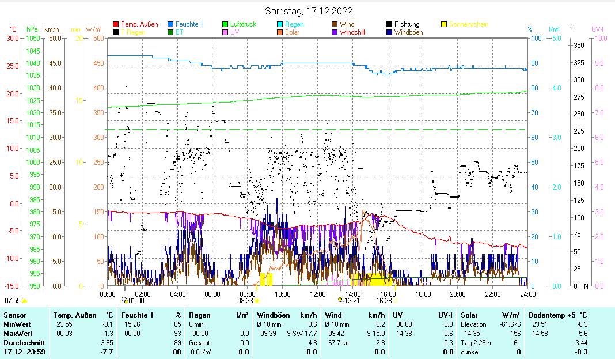Select the green Luftdruck legend marker

226,24
